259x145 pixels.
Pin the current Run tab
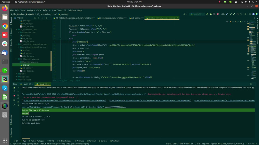pyautogui.click(x=14, y=105)
